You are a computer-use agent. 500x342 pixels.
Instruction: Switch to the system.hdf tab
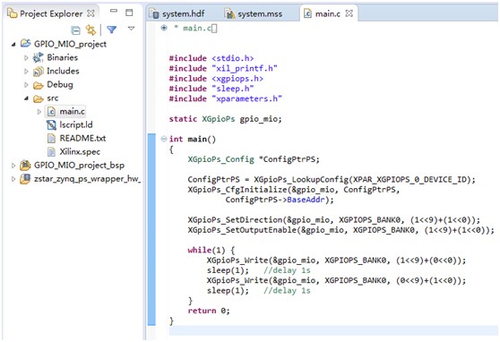pos(178,13)
